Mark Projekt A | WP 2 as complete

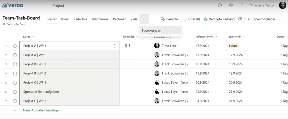(x=15, y=55)
